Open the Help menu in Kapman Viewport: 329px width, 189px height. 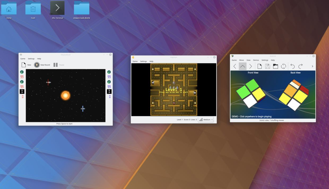tap(151, 61)
